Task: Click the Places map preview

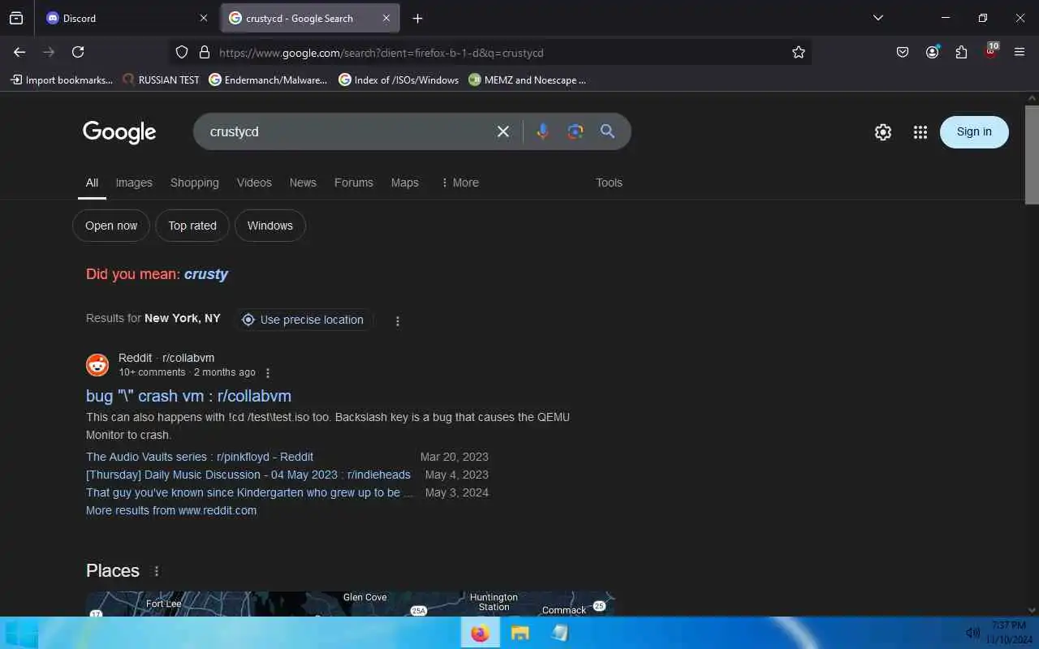Action: pos(350,604)
